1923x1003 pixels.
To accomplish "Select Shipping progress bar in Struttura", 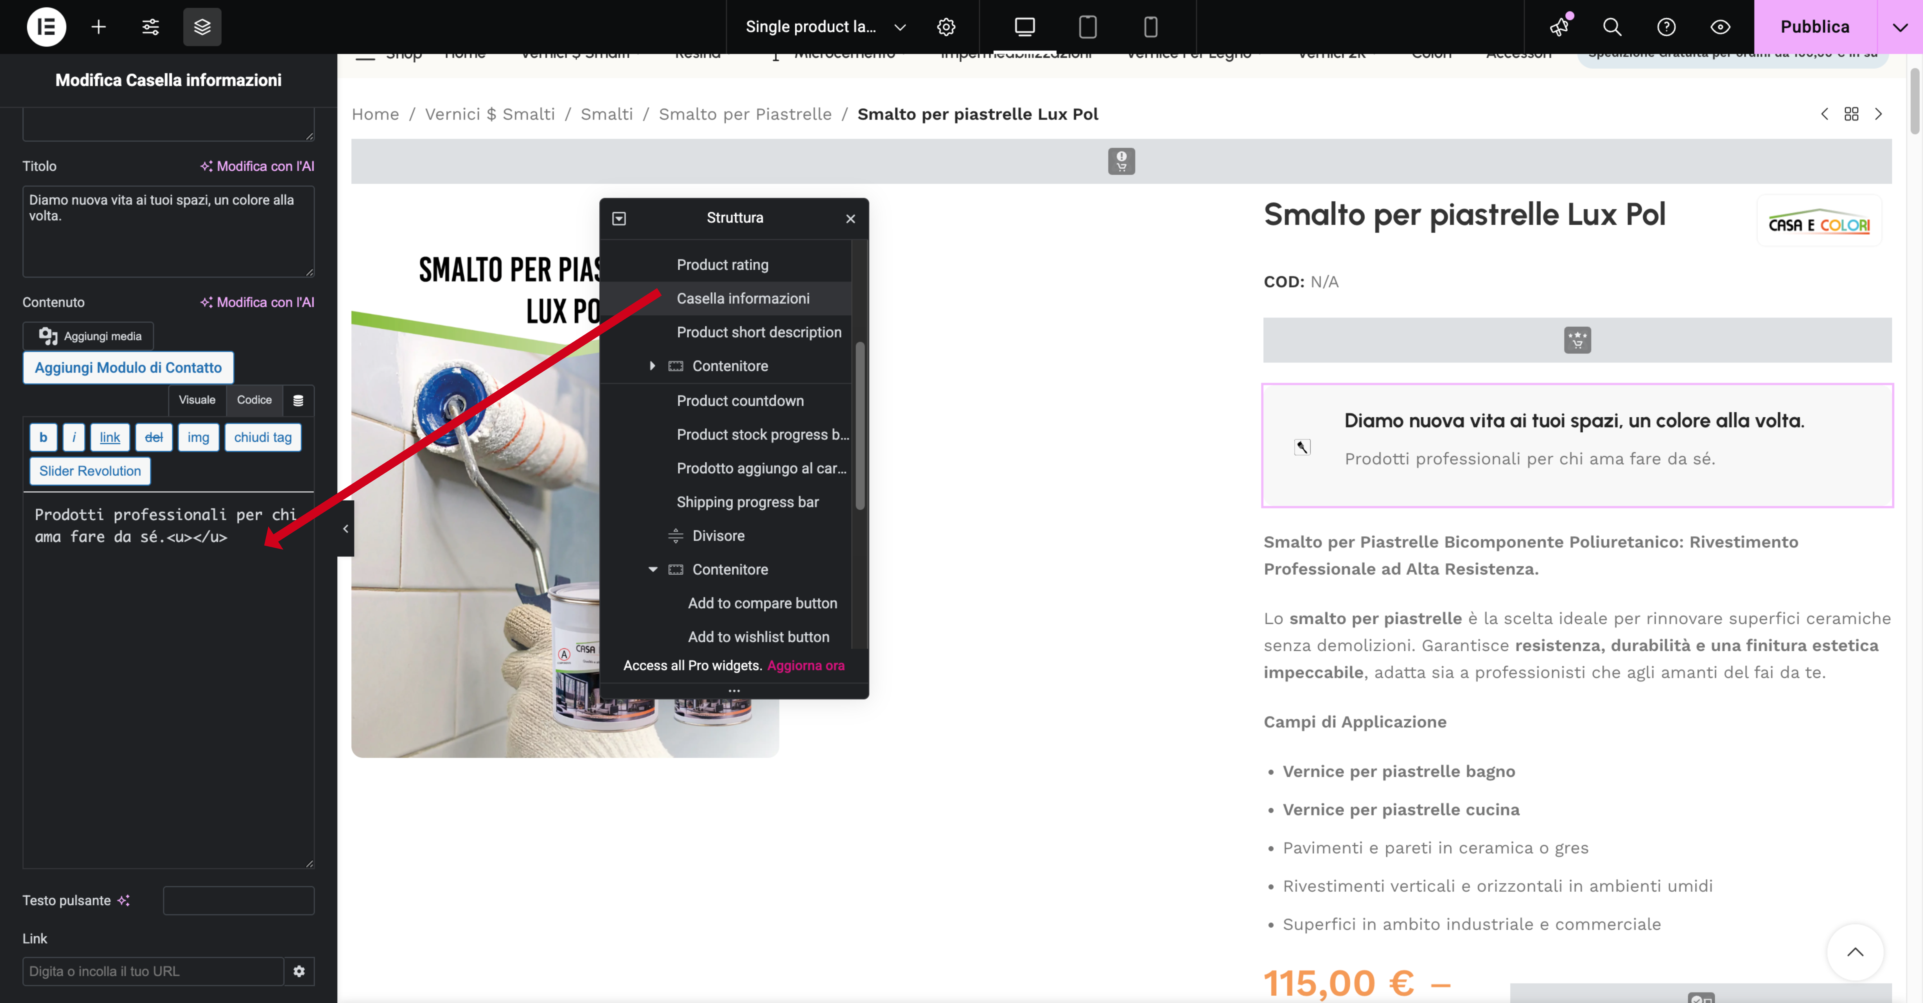I will click(x=747, y=502).
